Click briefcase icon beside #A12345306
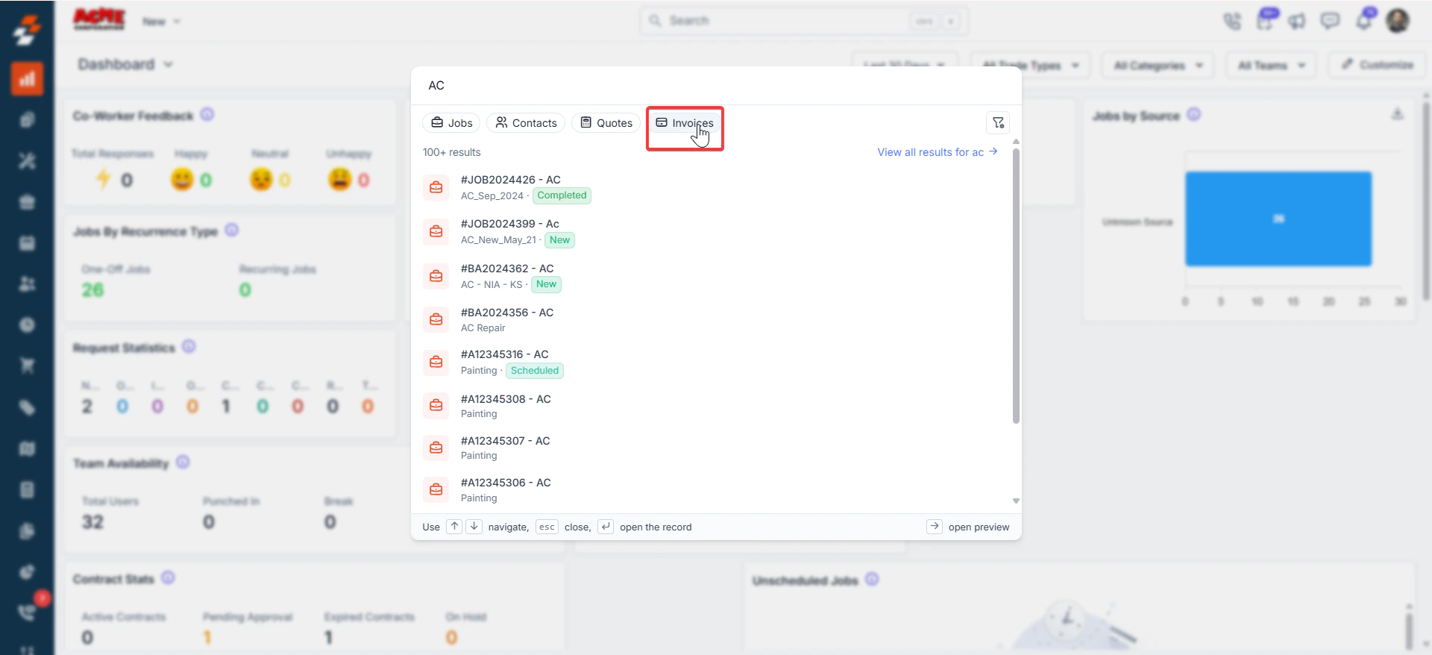 pos(436,489)
